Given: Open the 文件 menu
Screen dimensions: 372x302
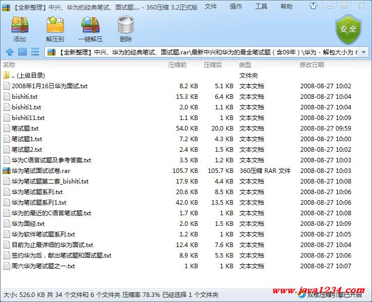Looking at the screenshot, I should point(211,7).
